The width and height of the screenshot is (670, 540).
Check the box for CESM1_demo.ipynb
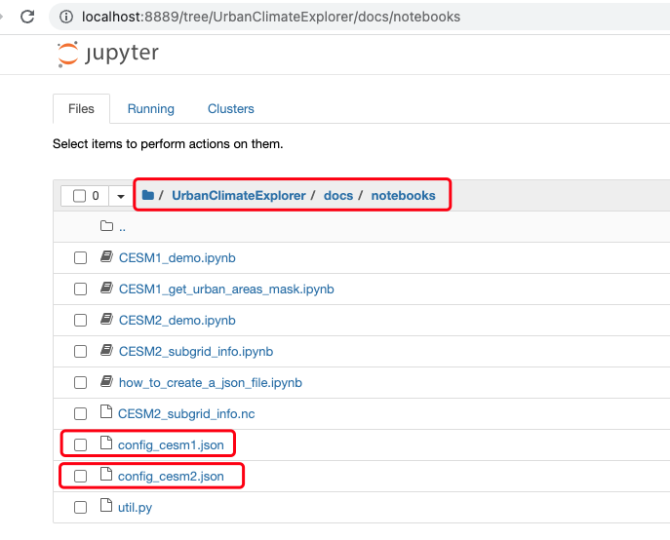80,258
